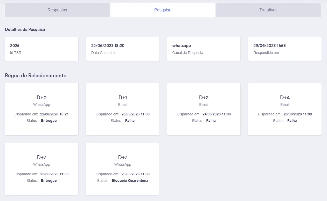Click the Régua de Relacionamento heading

[36, 75]
